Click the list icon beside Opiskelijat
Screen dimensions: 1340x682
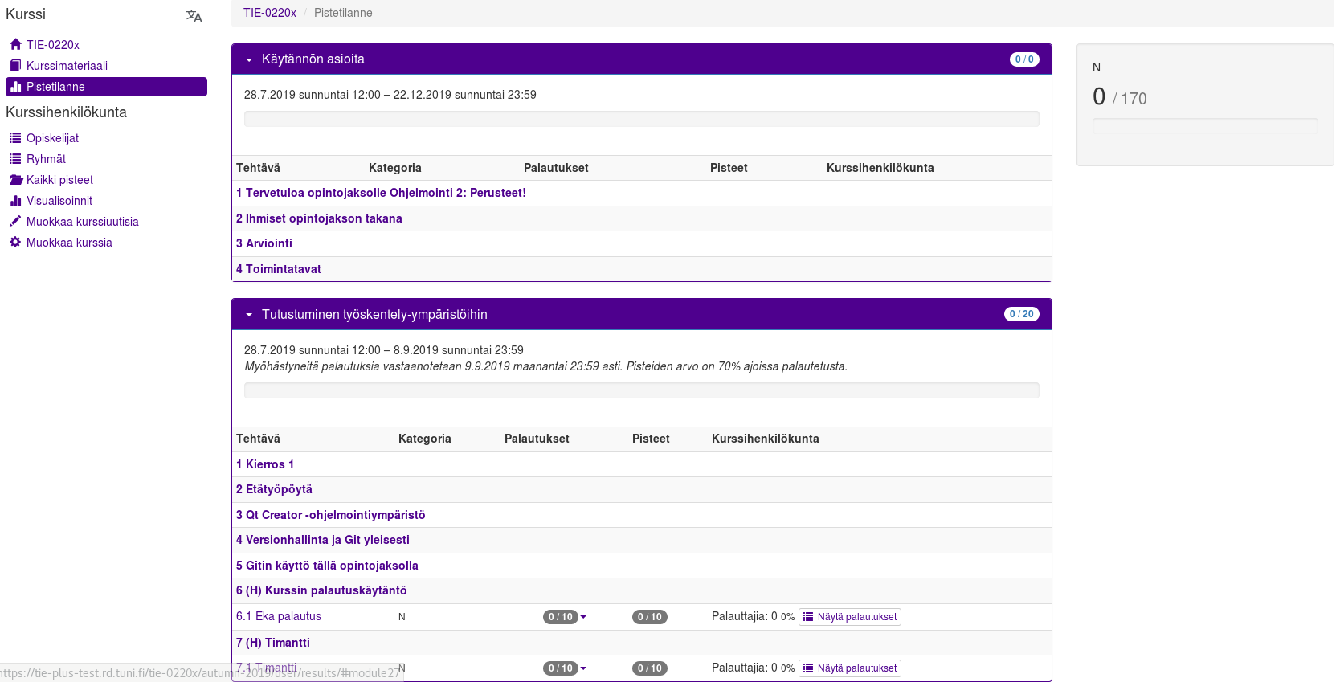(x=15, y=137)
